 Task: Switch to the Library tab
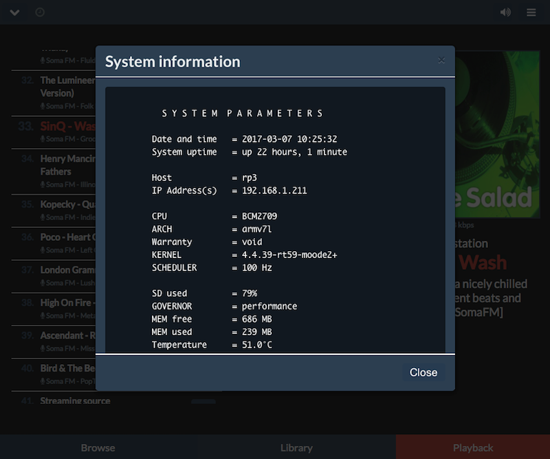click(x=296, y=447)
